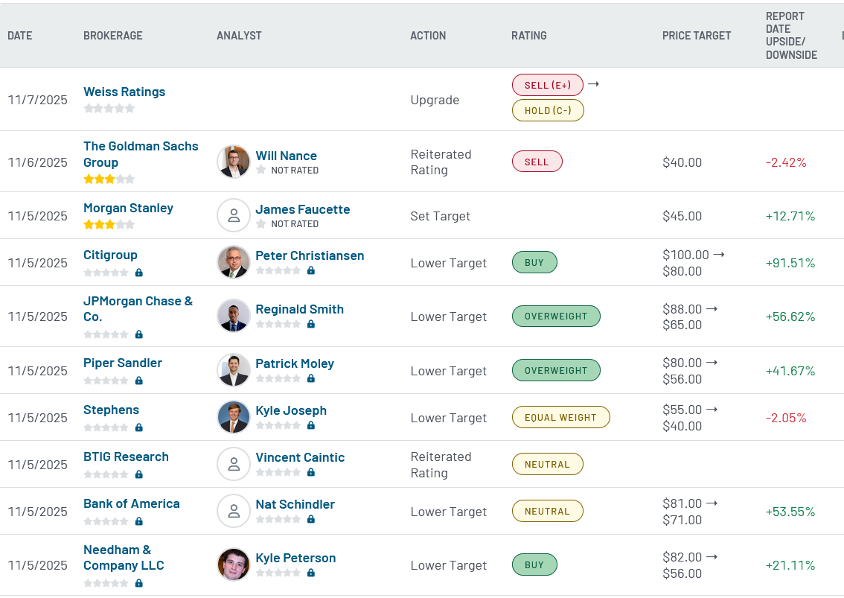The image size is (844, 598).
Task: Click Will Nance's profile photo
Action: [234, 162]
